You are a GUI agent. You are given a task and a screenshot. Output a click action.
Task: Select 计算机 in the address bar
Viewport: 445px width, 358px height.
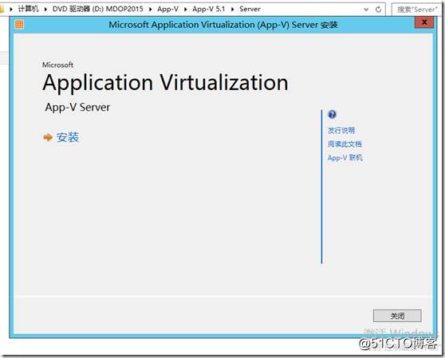28,9
